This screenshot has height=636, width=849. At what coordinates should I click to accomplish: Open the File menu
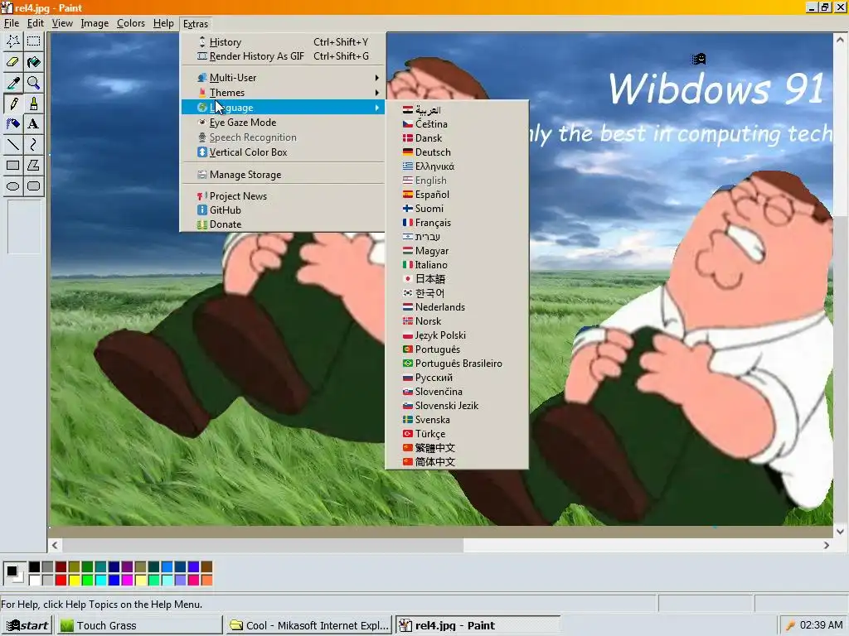tap(12, 23)
